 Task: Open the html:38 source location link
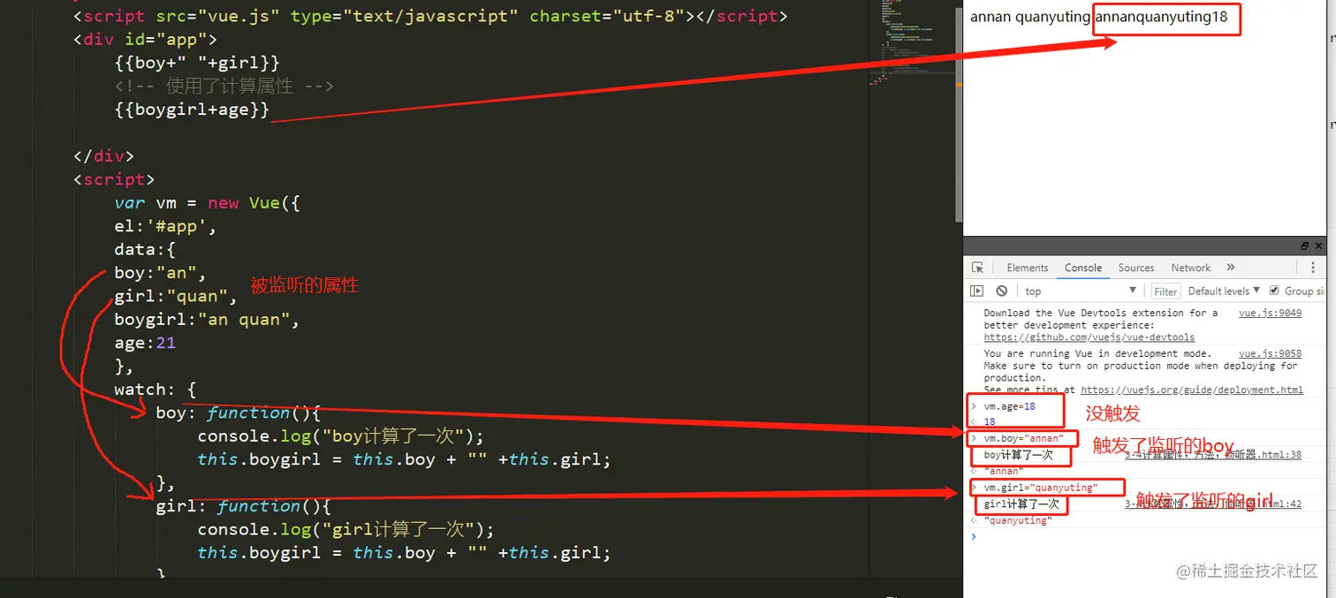(1213, 455)
